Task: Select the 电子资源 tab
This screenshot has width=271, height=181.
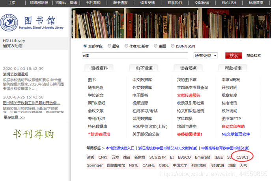Action: [x=144, y=68]
